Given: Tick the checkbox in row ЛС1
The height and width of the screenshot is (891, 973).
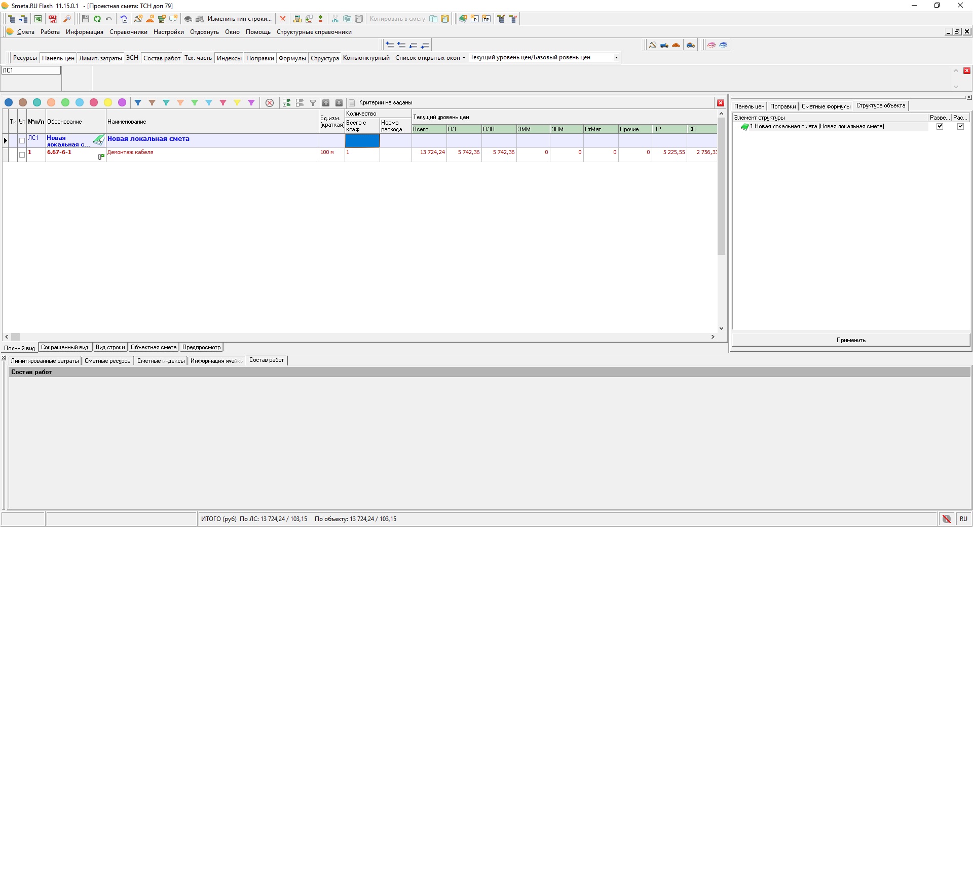Looking at the screenshot, I should point(22,140).
